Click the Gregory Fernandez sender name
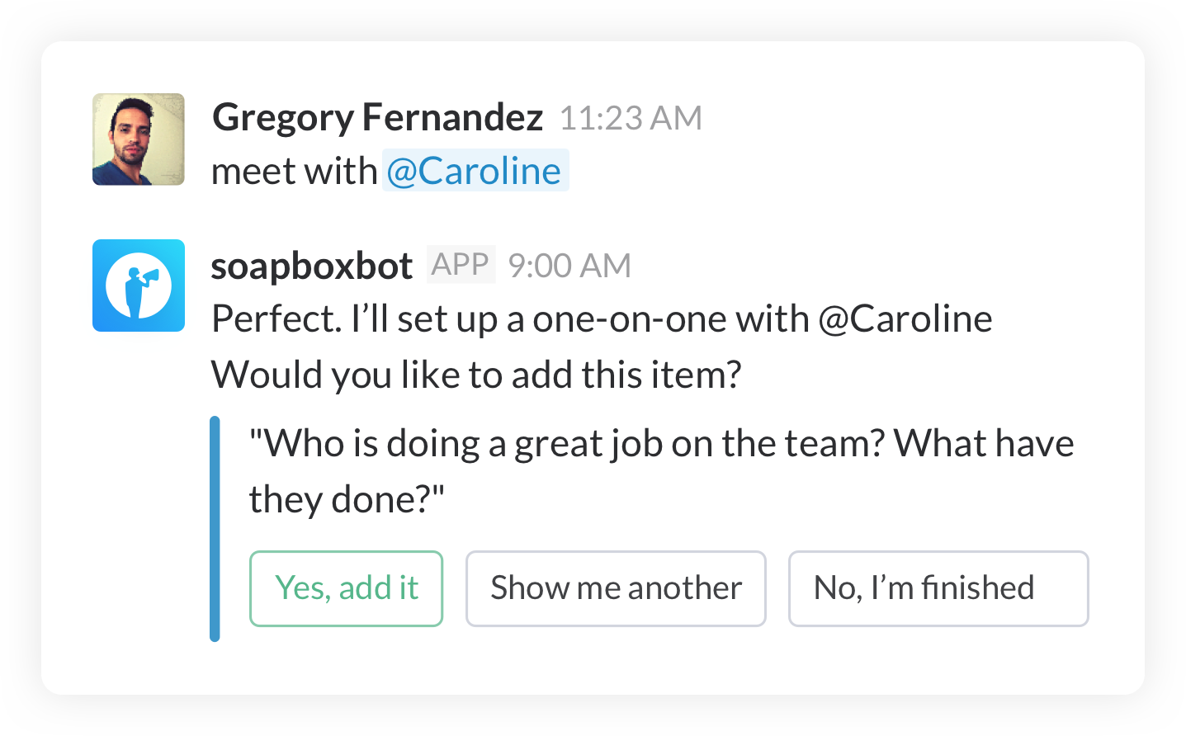The height and width of the screenshot is (736, 1186). [377, 117]
